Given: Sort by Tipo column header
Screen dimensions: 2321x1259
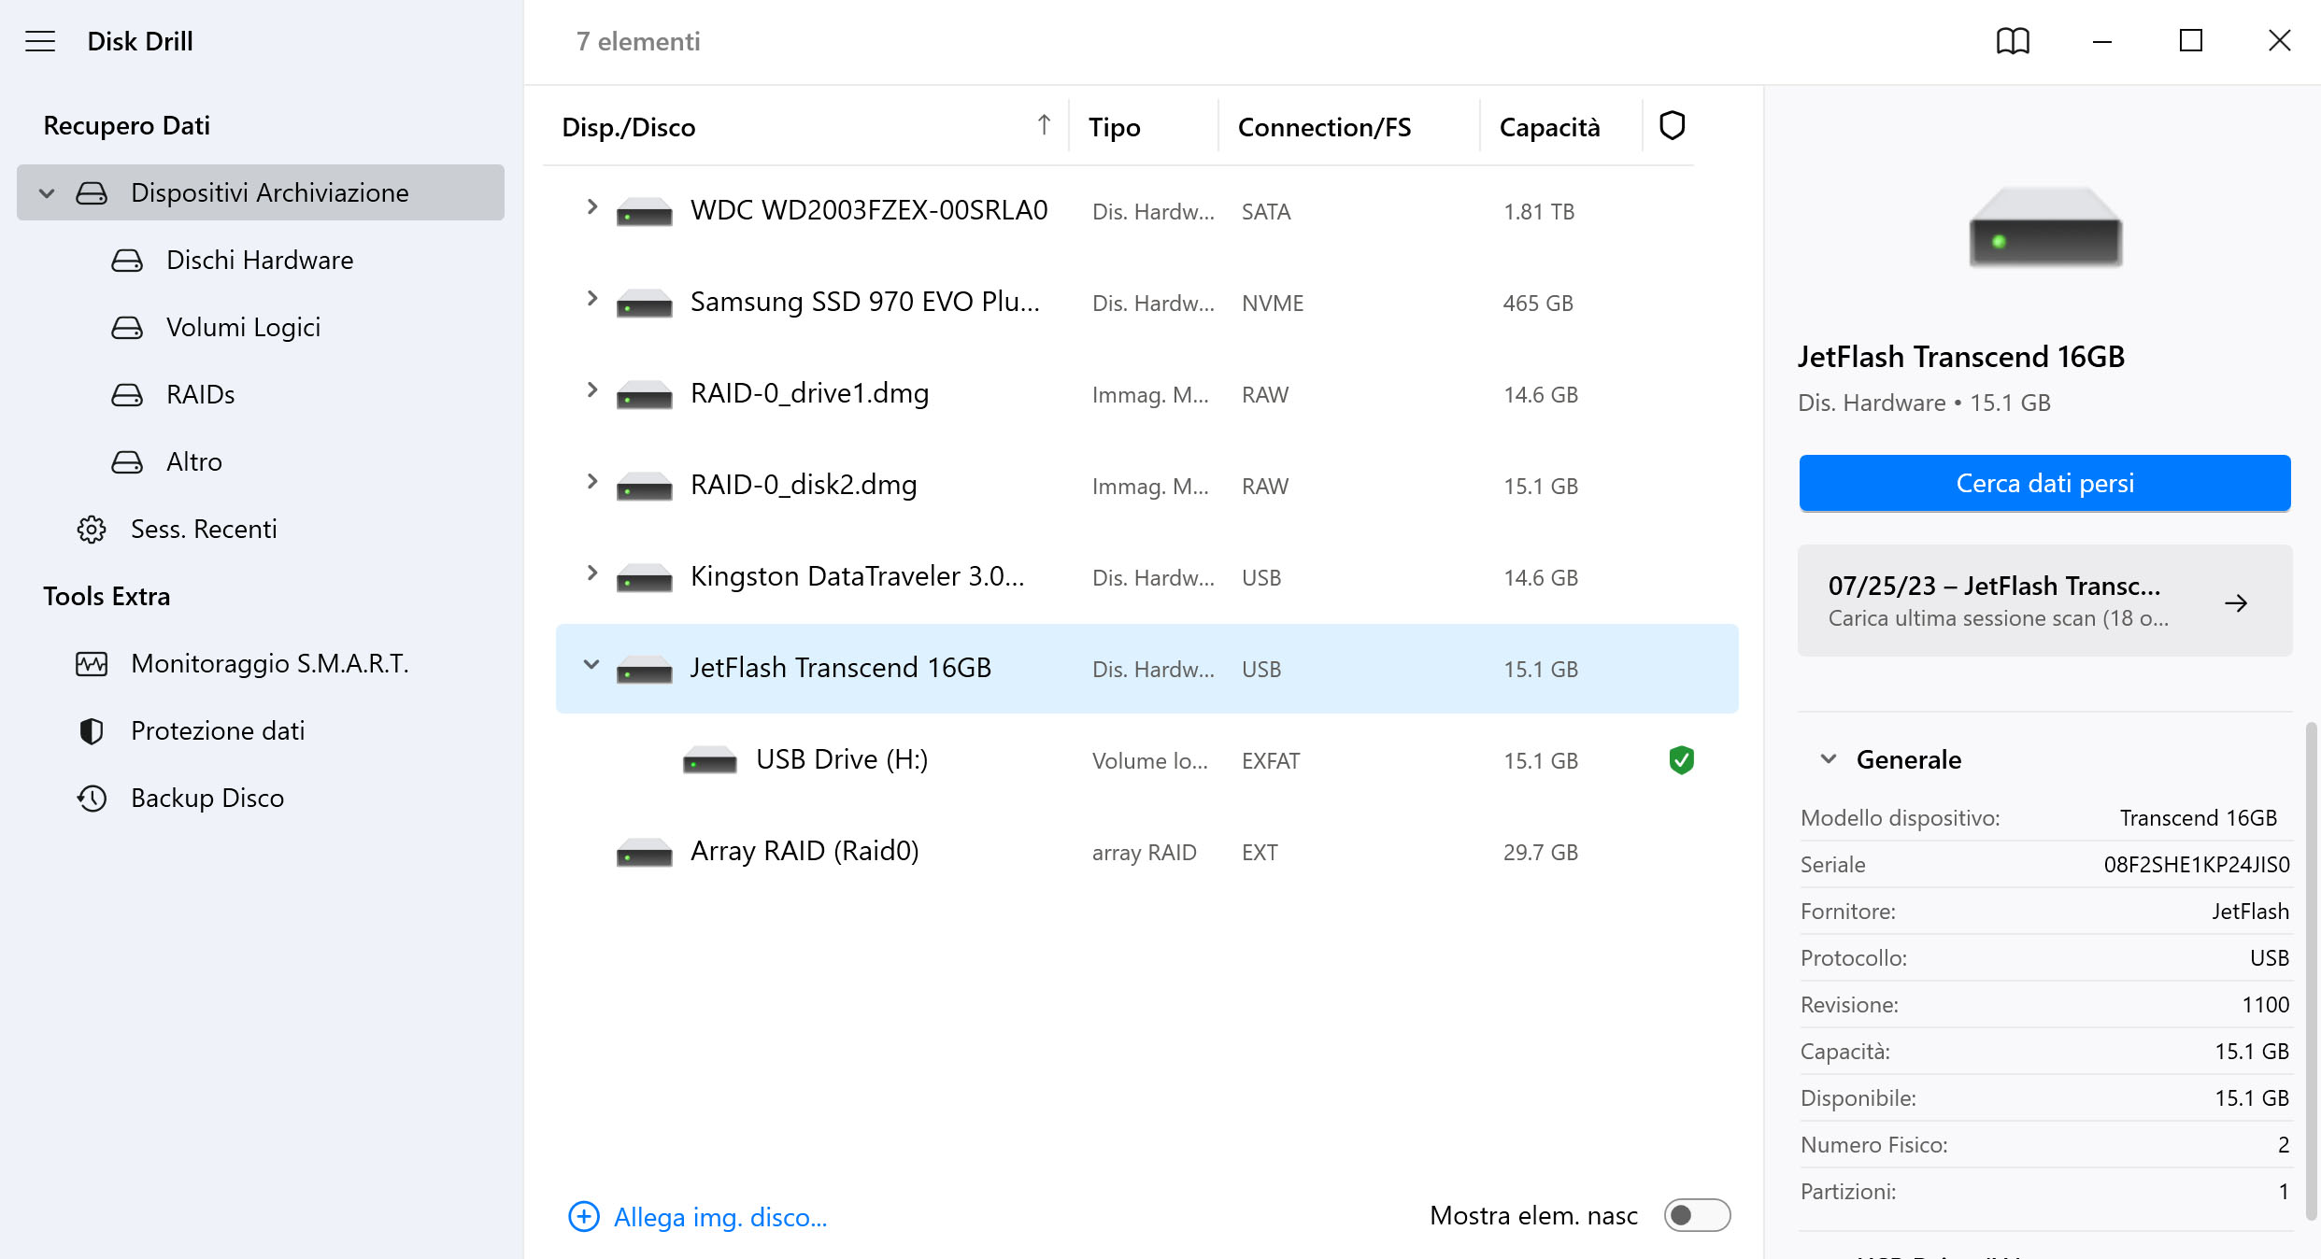Looking at the screenshot, I should coord(1114,127).
